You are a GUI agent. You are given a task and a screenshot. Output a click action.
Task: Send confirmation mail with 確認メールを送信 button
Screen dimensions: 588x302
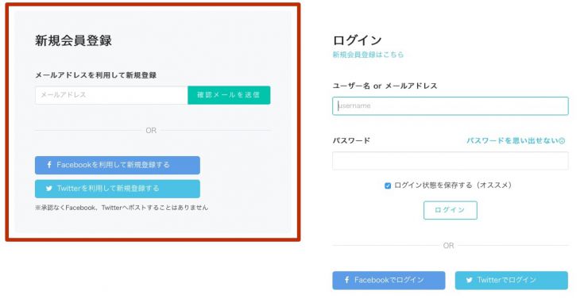(229, 95)
